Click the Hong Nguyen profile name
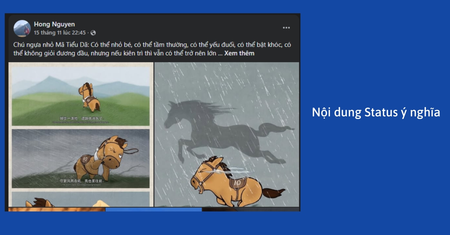Viewport: 450px width, 235px height. [54, 24]
